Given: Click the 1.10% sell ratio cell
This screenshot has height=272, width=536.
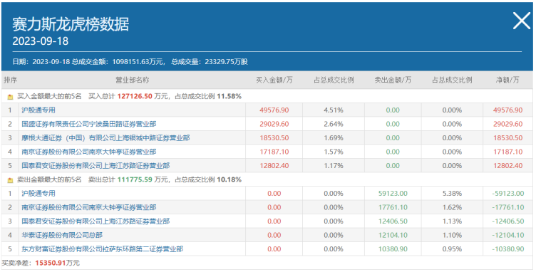Looking at the screenshot, I should [452, 235].
